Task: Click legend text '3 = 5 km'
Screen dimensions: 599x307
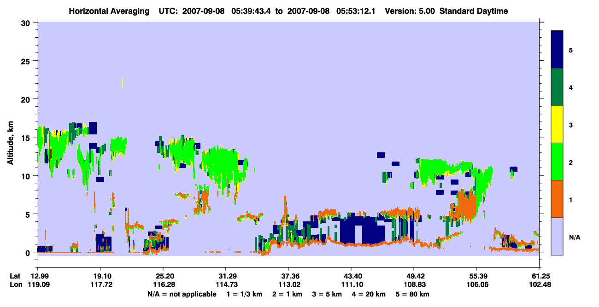Action: (328, 294)
